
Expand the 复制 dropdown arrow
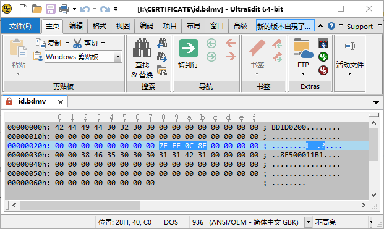click(x=67, y=43)
